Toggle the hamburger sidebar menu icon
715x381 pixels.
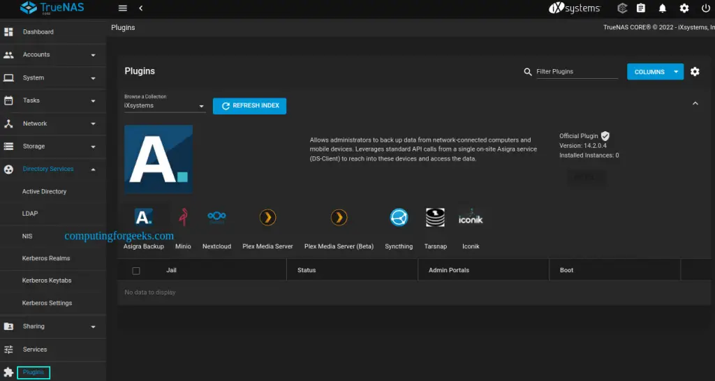pos(122,8)
